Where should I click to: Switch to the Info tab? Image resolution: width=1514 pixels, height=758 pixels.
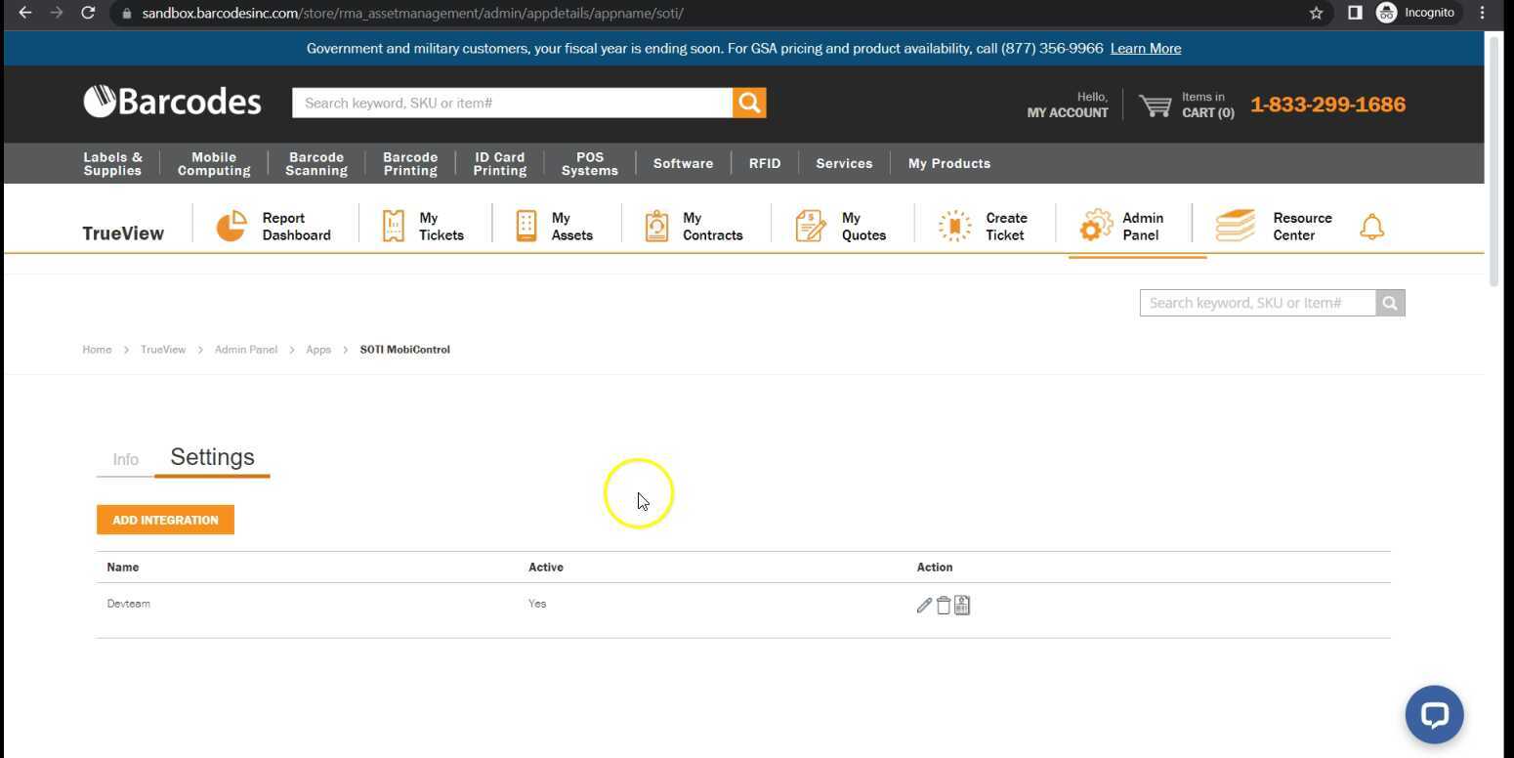click(125, 459)
